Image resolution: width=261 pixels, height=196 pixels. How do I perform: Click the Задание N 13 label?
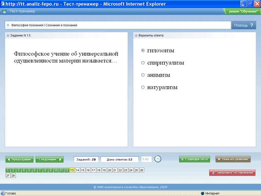tap(21, 36)
